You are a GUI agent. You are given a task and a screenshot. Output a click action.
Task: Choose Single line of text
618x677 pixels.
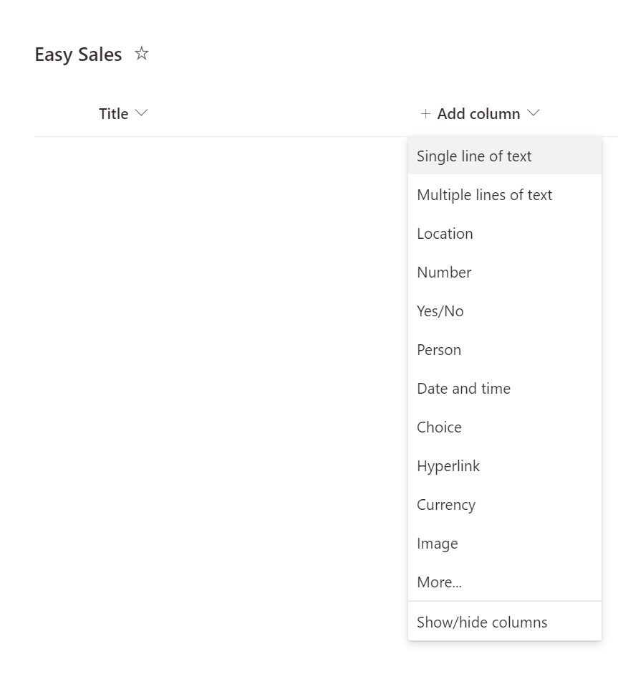474,156
